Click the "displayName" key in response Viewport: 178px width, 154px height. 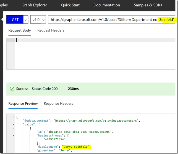[x=48, y=147]
